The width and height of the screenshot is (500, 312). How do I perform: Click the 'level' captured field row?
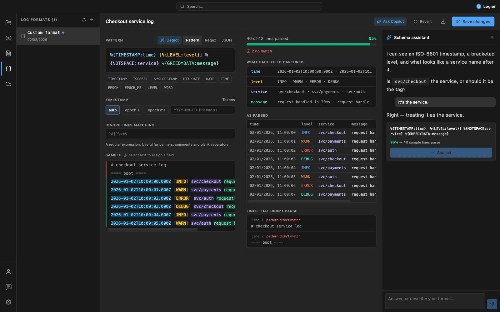[x=311, y=81]
